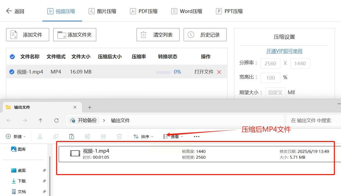Uncheck the 视频-1.mp4 row checkbox

pyautogui.click(x=12, y=72)
